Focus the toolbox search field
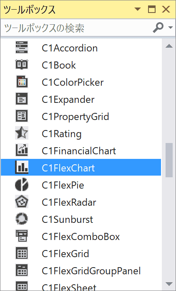The height and width of the screenshot is (291, 176). [x=77, y=28]
